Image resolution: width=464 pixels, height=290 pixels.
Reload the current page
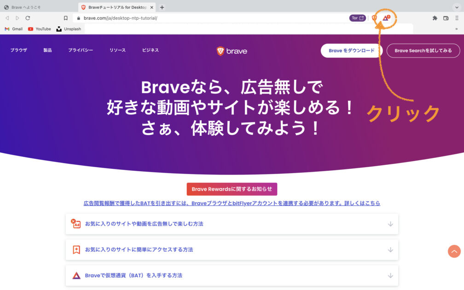[28, 18]
